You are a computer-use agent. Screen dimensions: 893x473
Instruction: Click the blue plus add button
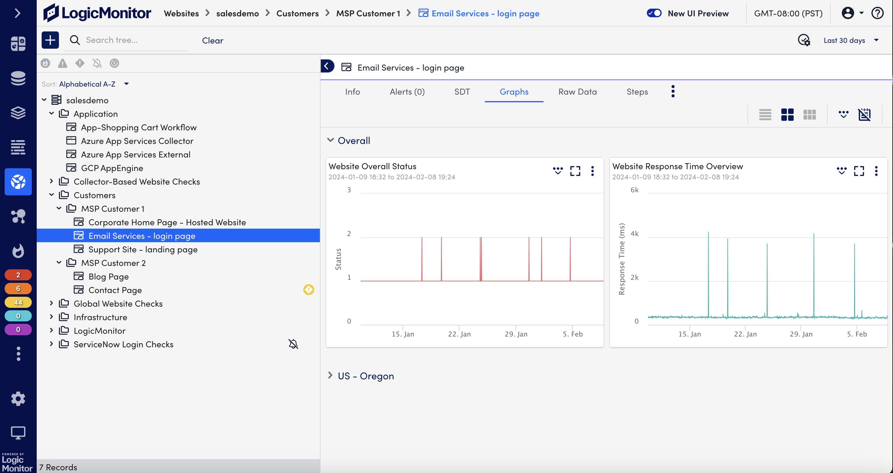click(50, 40)
